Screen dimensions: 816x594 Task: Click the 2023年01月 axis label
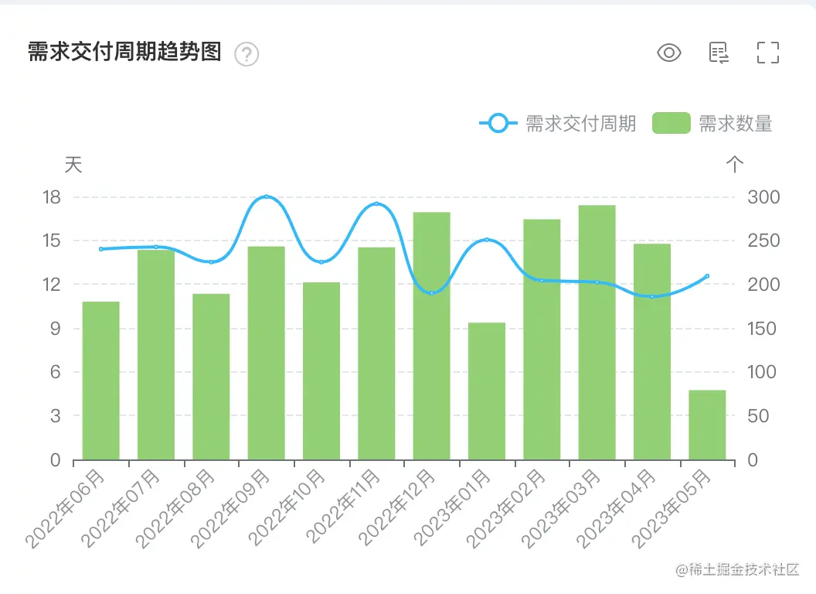452,507
